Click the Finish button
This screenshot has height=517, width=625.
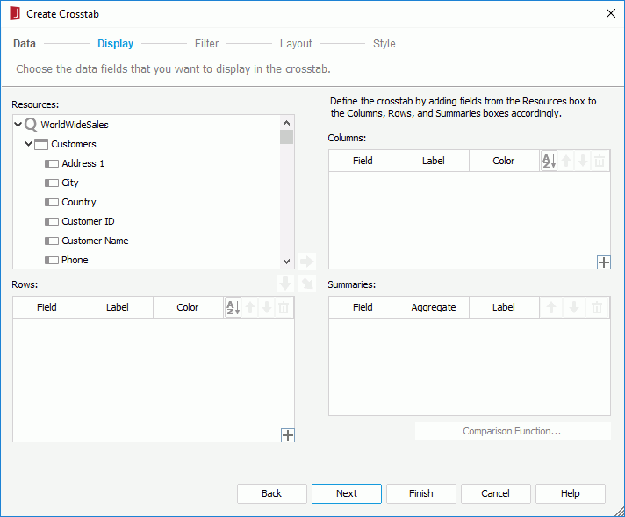tap(421, 493)
